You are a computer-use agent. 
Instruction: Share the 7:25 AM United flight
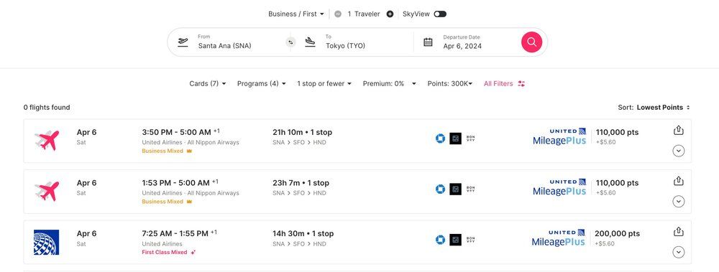(679, 232)
